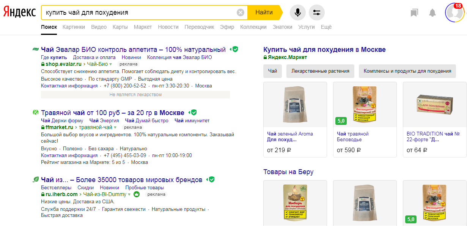
Task: Click the Не является лекарством disclaimer
Action: pyautogui.click(x=135, y=95)
